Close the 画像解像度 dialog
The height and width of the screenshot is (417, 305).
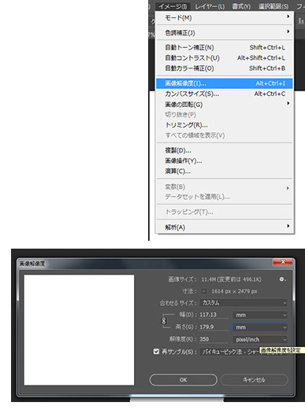pos(283,262)
